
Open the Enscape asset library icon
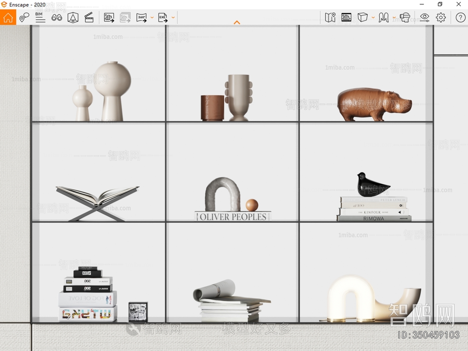(x=346, y=18)
